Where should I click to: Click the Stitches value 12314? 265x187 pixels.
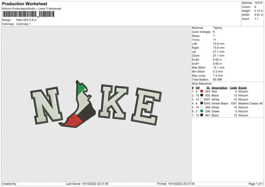pos(258,3)
